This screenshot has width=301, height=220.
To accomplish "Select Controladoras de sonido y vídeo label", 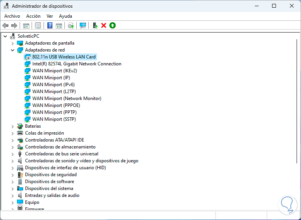I will [82, 161].
